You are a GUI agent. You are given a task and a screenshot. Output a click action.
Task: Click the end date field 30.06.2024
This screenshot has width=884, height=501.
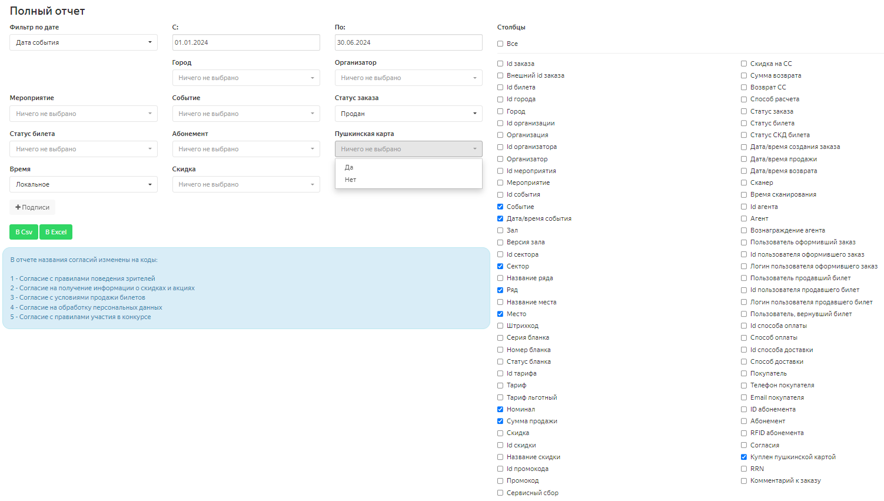pyautogui.click(x=408, y=42)
